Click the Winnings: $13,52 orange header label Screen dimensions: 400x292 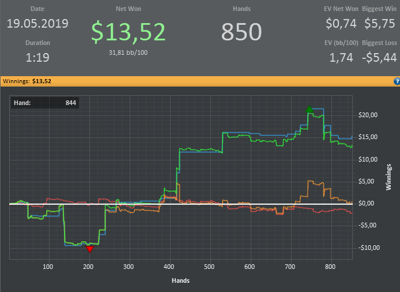(x=27, y=81)
